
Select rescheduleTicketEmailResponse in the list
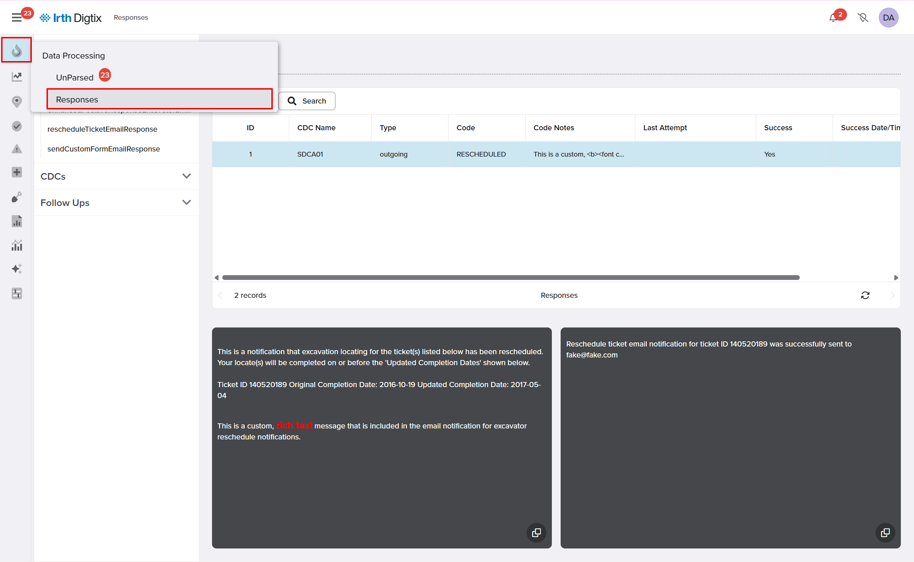point(102,129)
